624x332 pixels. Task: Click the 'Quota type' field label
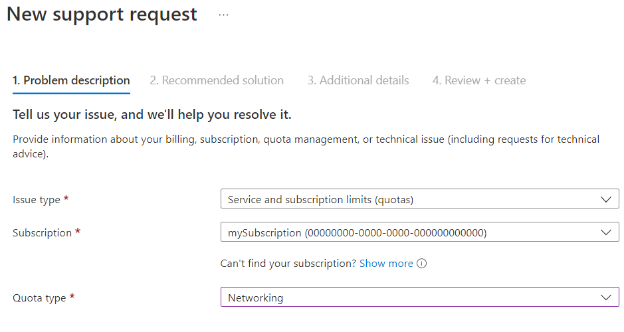39,298
